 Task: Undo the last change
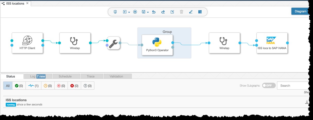(x=154, y=12)
